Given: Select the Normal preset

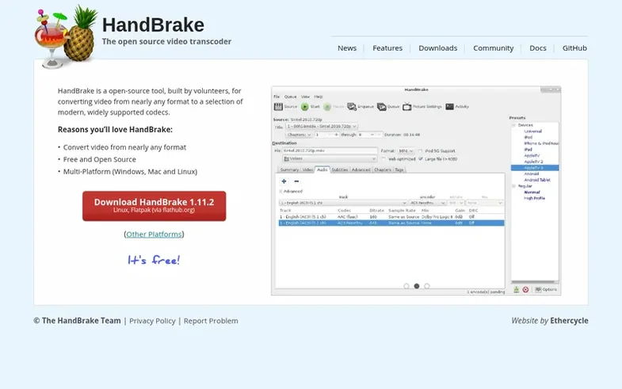Looking at the screenshot, I should coord(532,193).
